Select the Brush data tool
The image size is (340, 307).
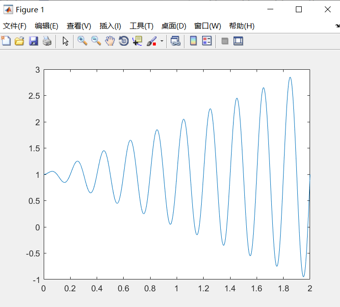click(152, 41)
